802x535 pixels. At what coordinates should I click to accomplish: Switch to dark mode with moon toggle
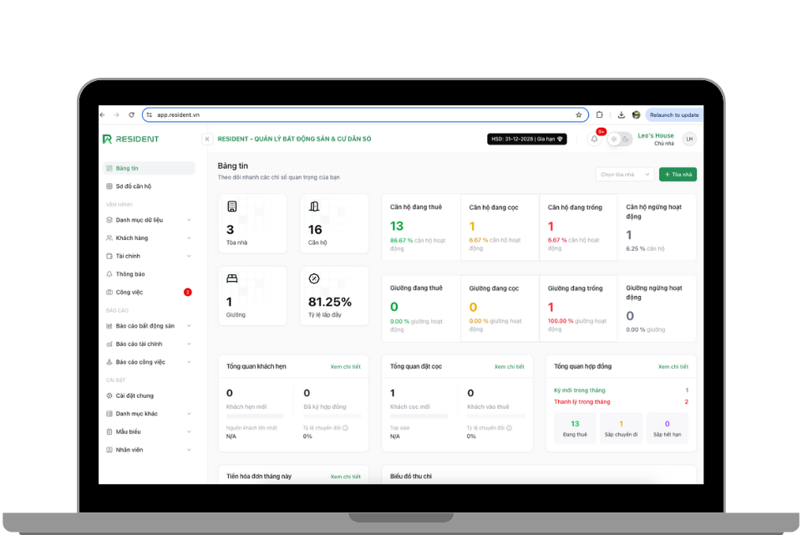point(626,139)
